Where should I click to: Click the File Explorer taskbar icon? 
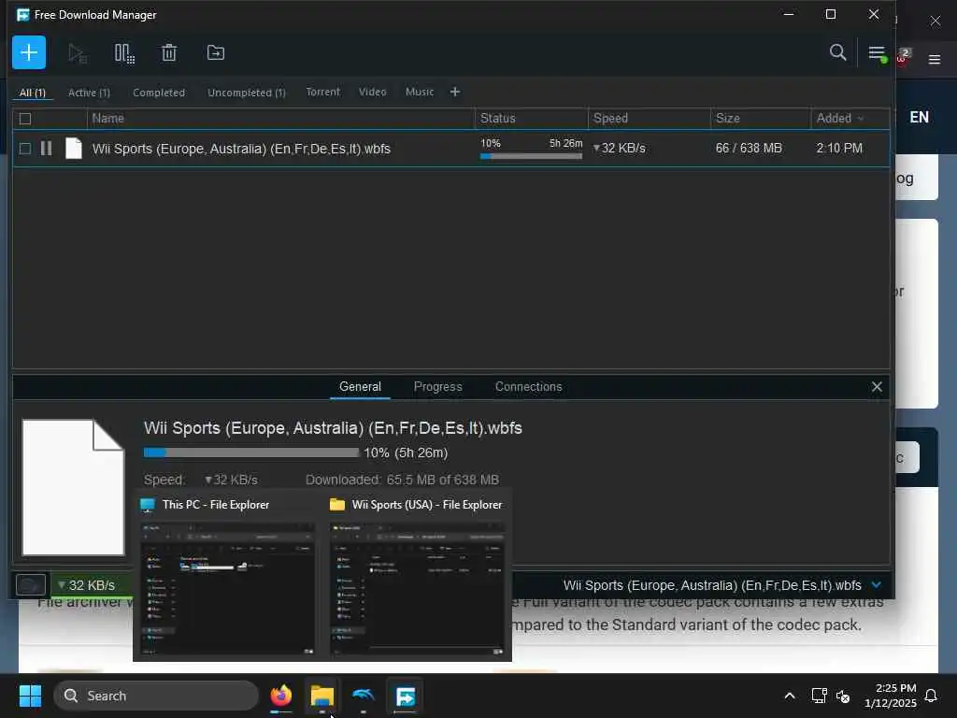321,696
